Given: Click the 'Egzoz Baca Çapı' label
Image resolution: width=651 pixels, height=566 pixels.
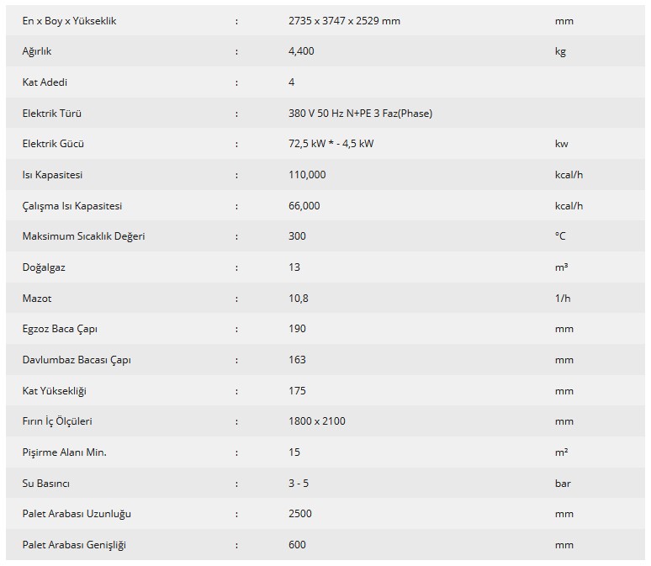Looking at the screenshot, I should tap(60, 329).
